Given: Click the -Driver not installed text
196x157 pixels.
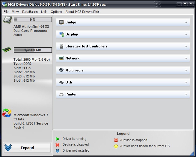Looking at the screenshot, I should 75,150.
